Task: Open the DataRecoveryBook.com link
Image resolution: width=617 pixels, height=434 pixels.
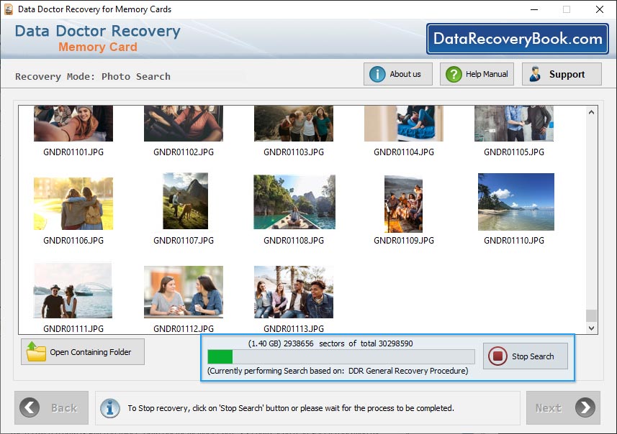Action: (x=518, y=39)
